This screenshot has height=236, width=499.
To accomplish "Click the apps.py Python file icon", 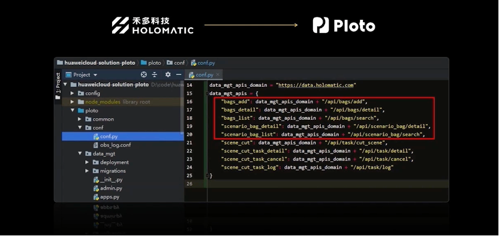I will coord(96,197).
